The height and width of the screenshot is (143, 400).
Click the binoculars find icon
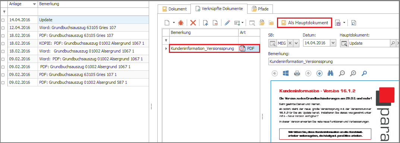tap(331, 73)
